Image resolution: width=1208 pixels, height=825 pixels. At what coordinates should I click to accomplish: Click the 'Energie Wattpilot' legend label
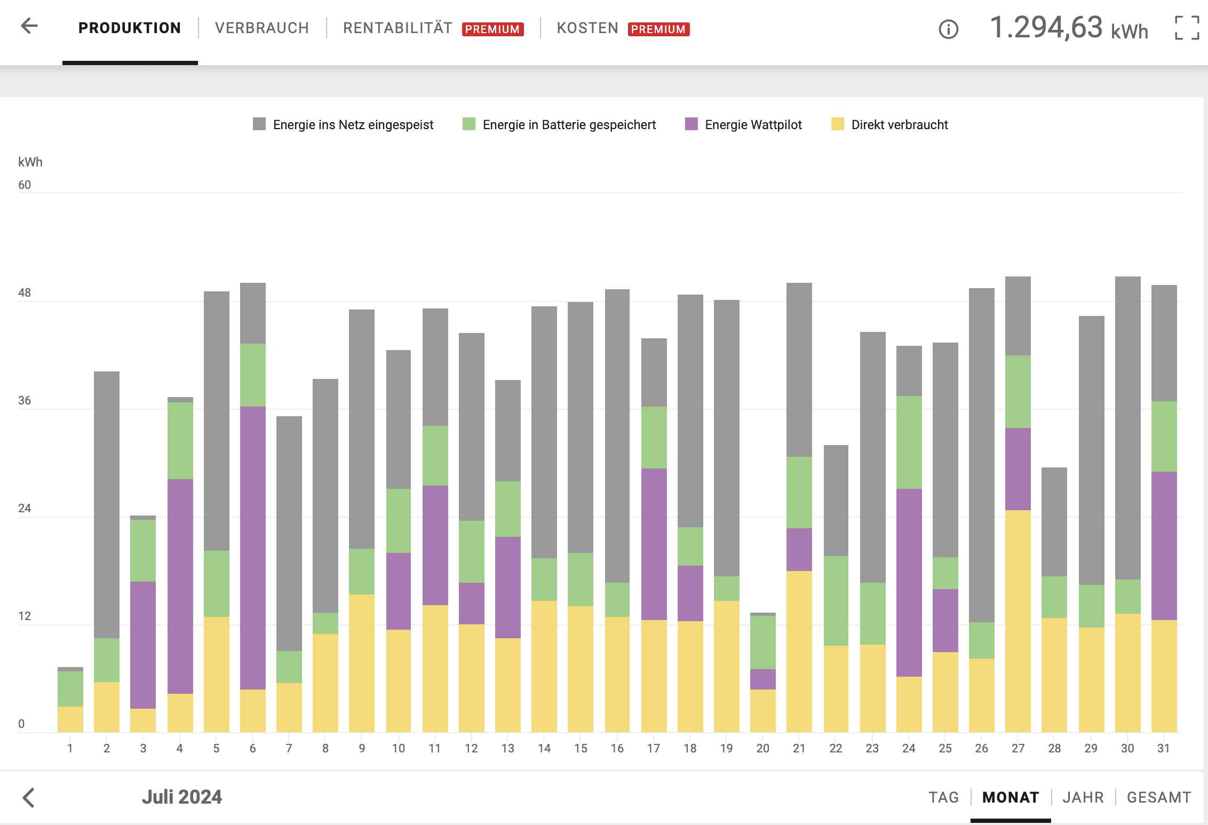(753, 125)
